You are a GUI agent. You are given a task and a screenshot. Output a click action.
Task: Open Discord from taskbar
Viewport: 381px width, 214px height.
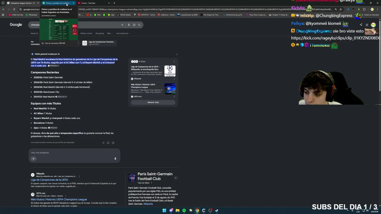(171, 210)
